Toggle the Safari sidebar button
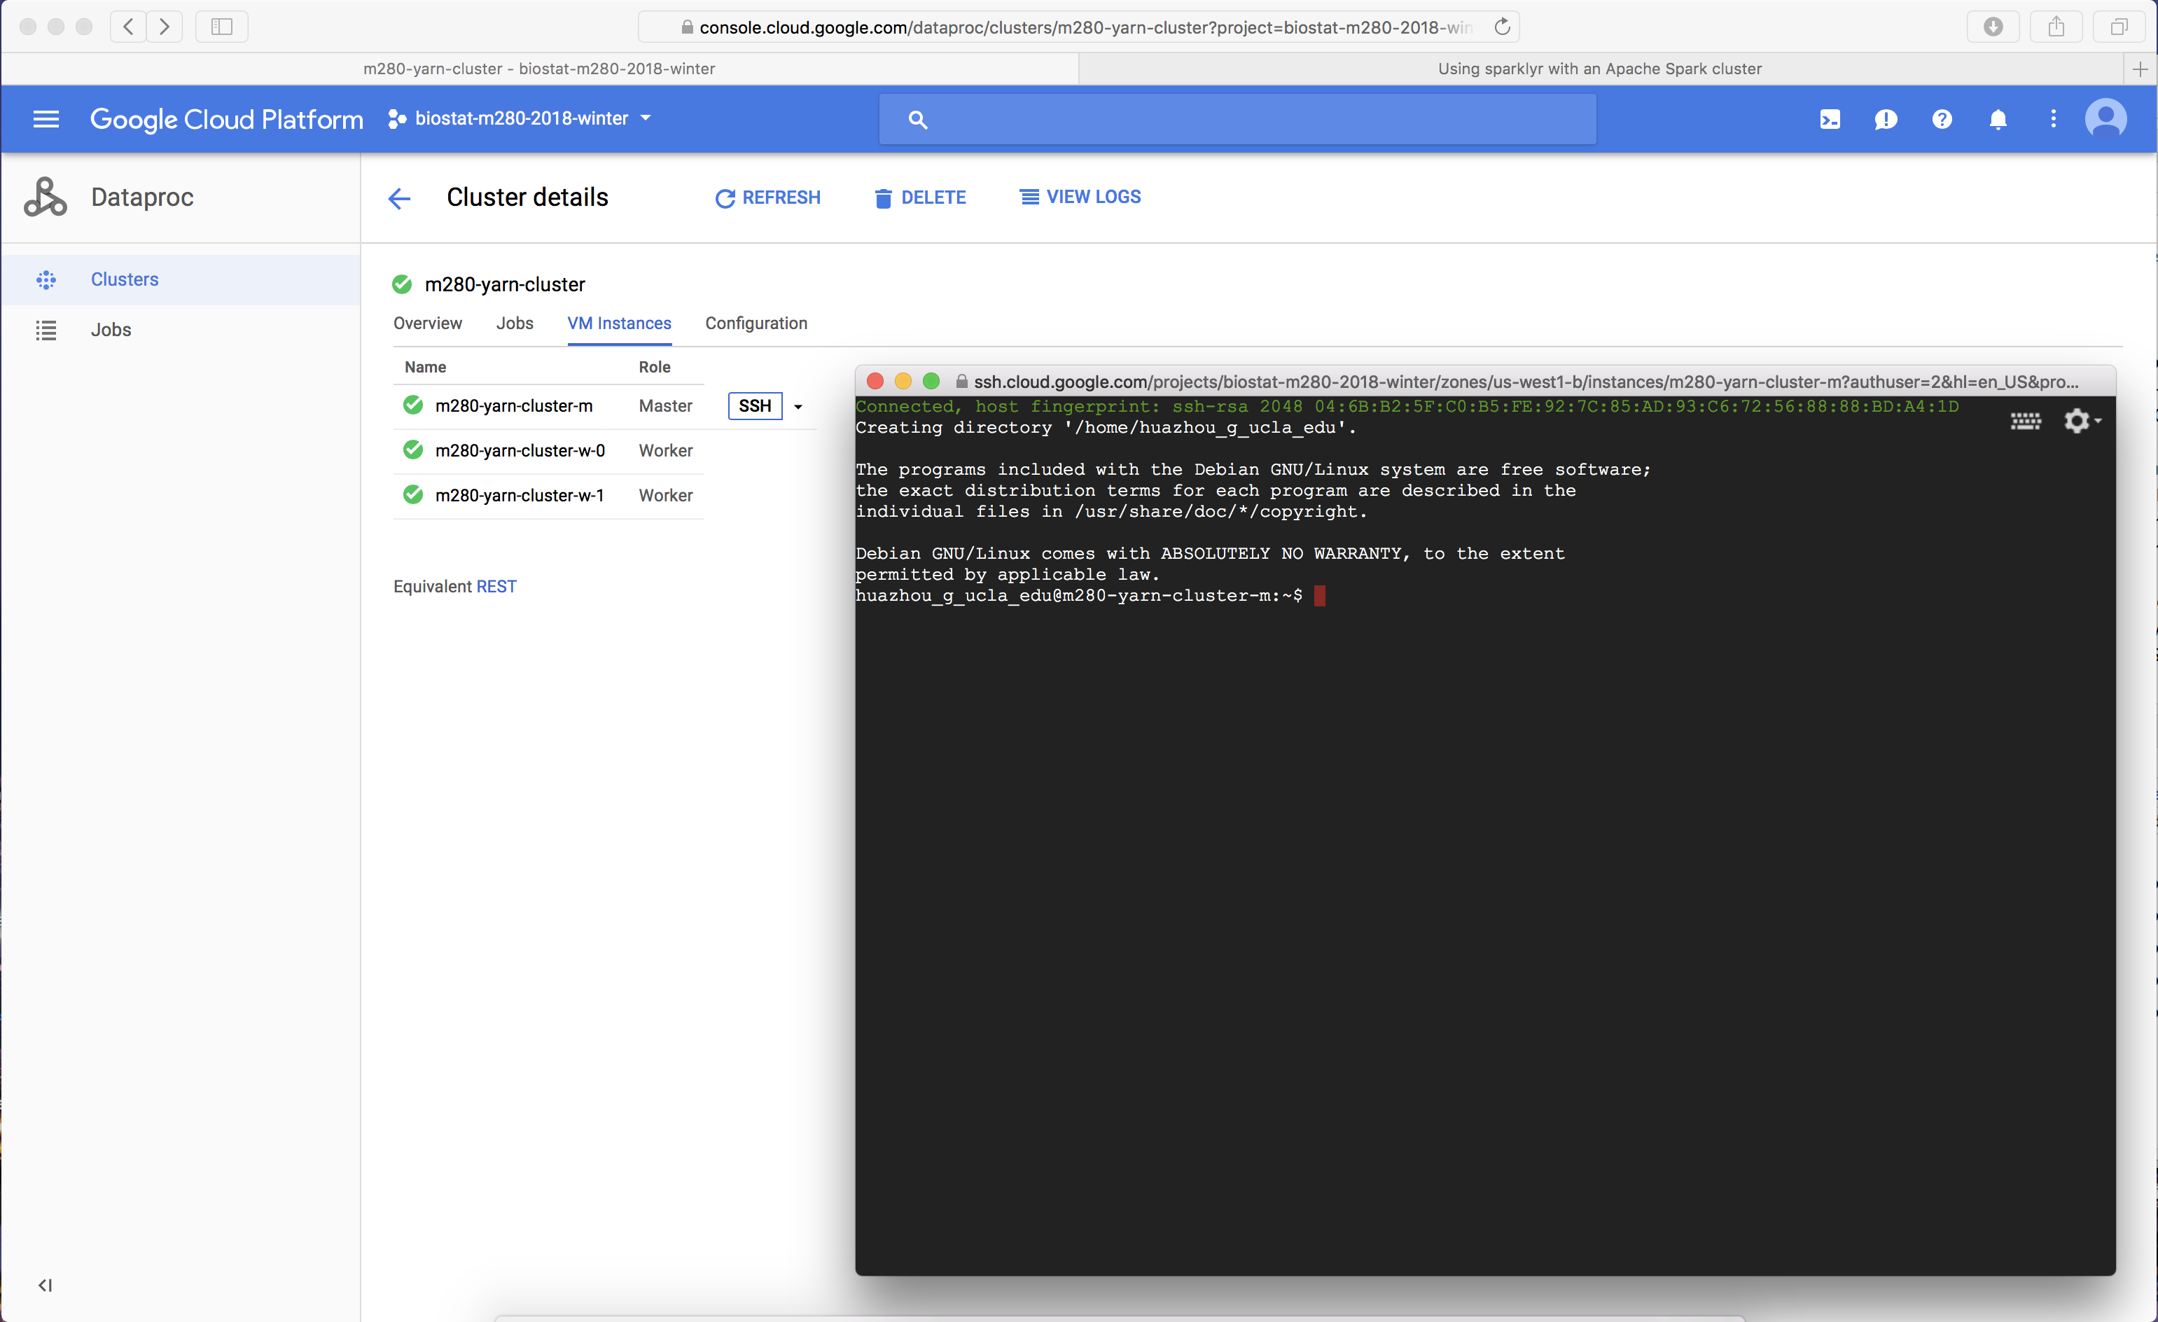Image resolution: width=2158 pixels, height=1322 pixels. 221,27
